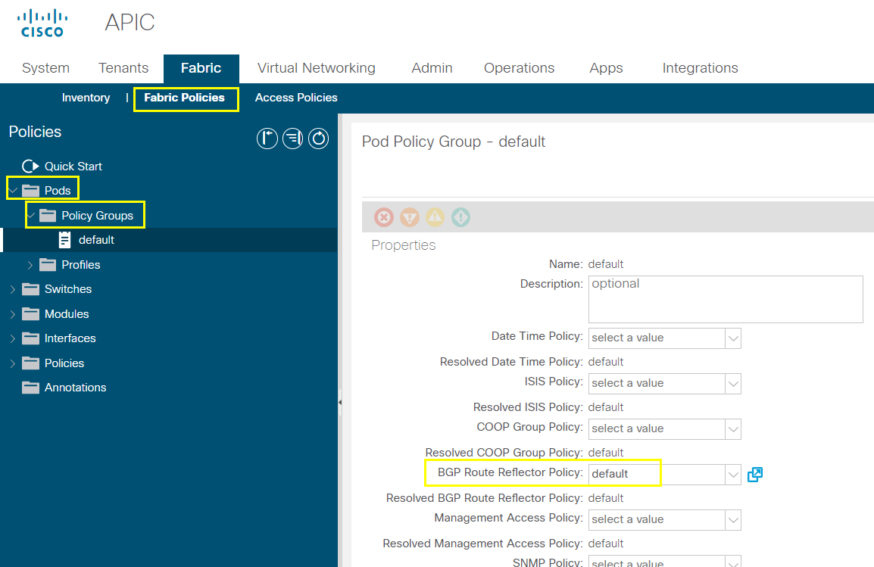The image size is (874, 567).
Task: Click the Properties section heading
Action: tap(404, 245)
